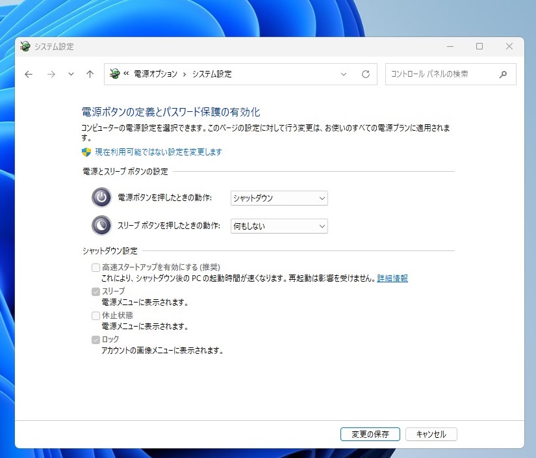Click the sleep button moon icon
This screenshot has height=458, width=536.
[x=101, y=226]
